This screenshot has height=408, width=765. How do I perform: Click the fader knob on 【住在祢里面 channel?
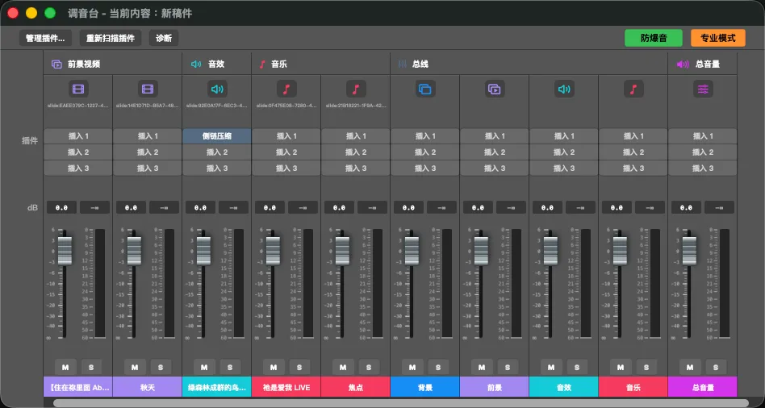tap(65, 251)
